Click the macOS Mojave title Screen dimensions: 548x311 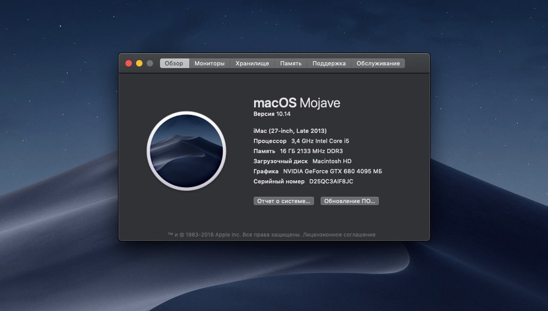(x=297, y=103)
